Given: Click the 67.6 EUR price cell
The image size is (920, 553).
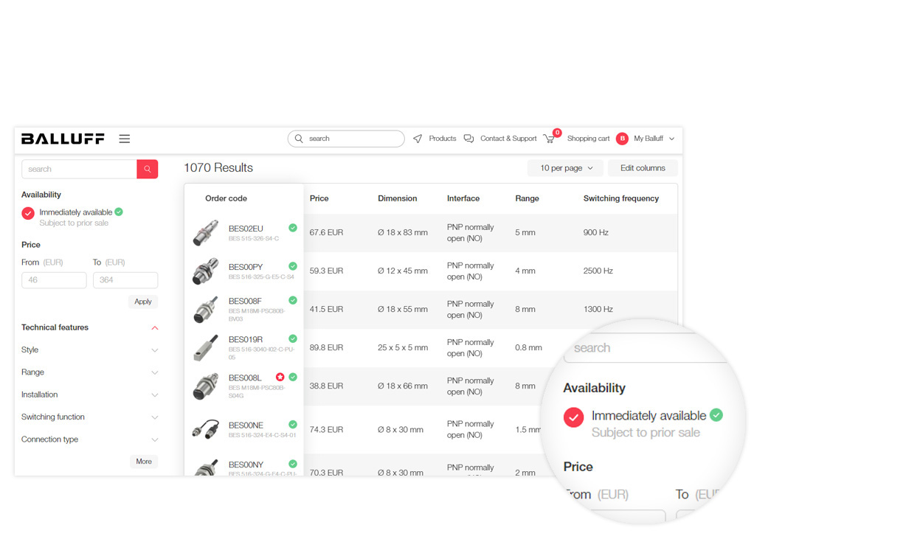Looking at the screenshot, I should (326, 232).
